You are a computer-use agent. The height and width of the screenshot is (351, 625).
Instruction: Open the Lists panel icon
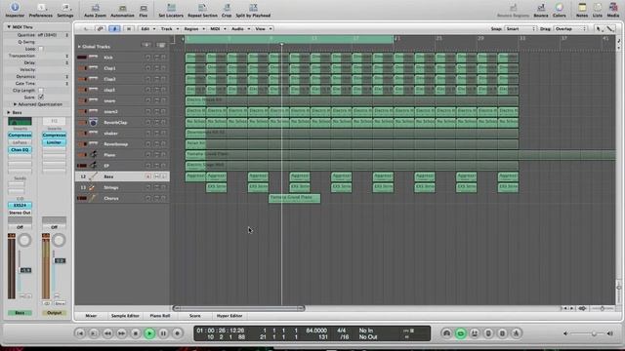click(598, 7)
